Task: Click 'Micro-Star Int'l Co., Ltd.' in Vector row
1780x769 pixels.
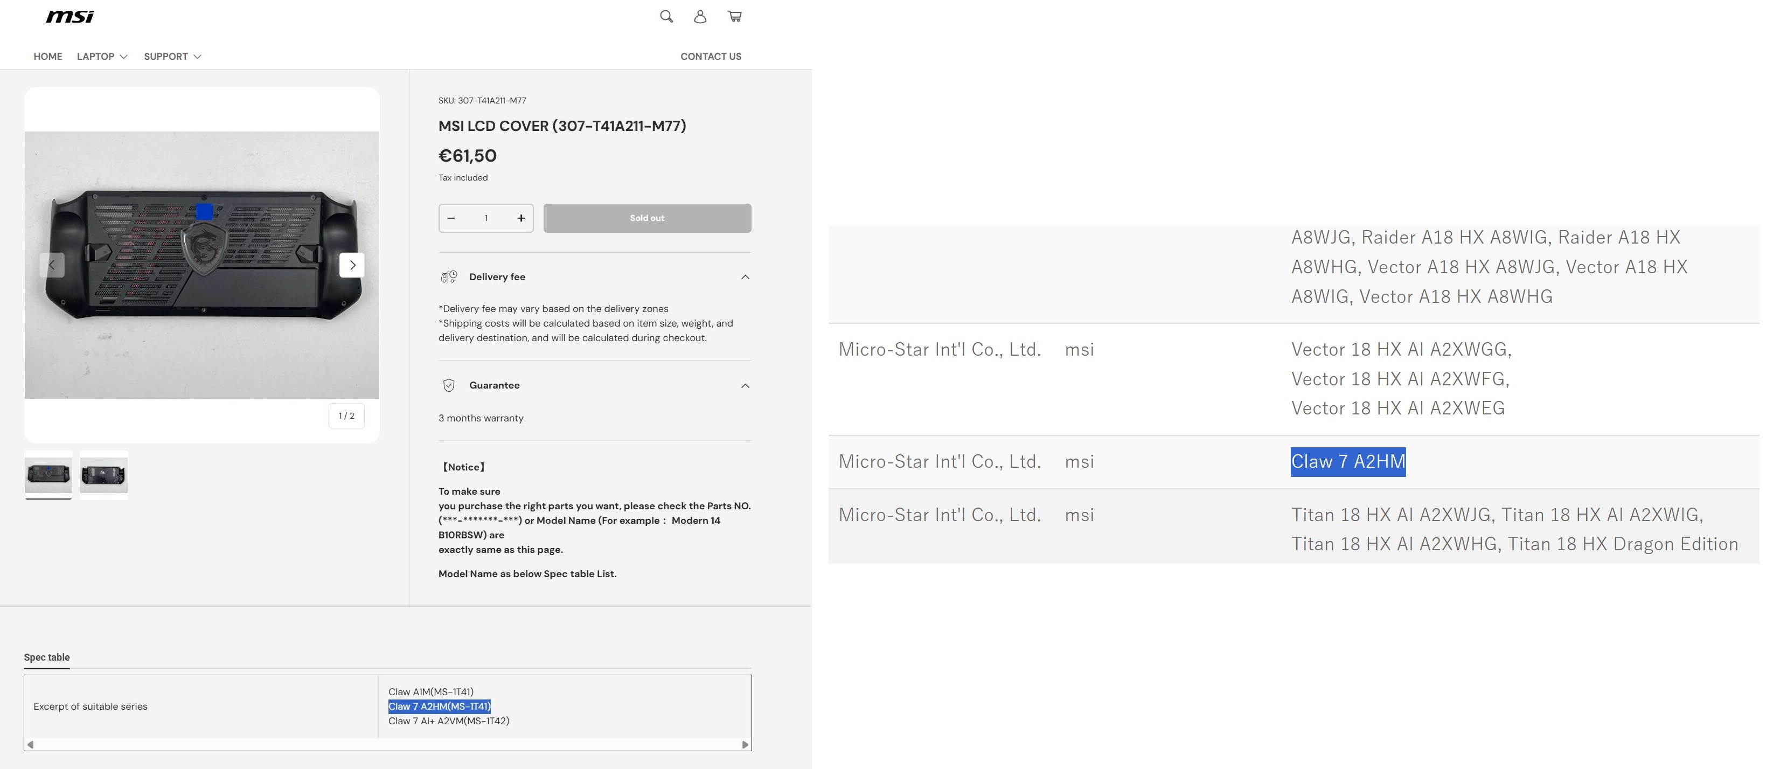Action: (940, 350)
